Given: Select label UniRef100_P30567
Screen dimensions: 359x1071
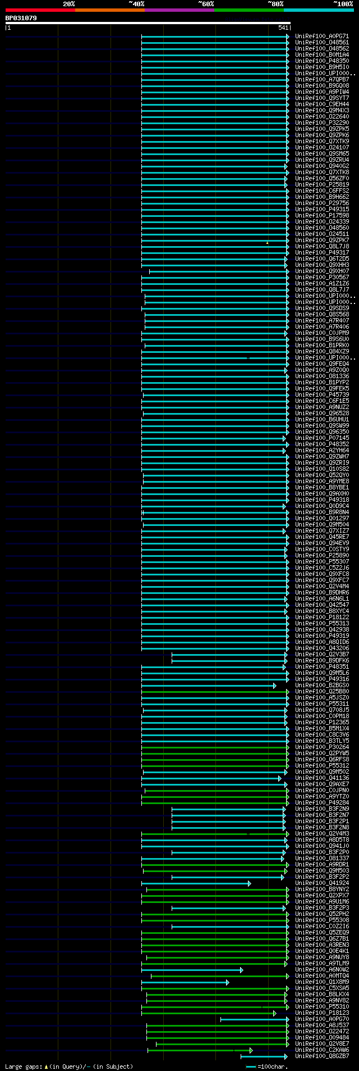Looking at the screenshot, I should [x=322, y=278].
